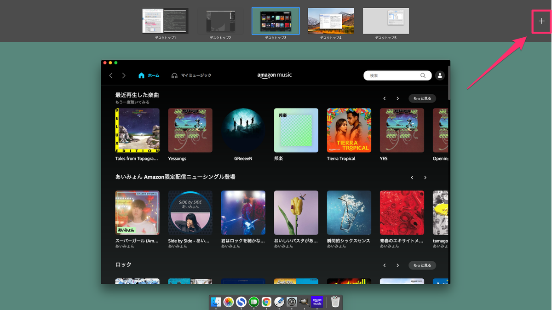Click the Amazon Music icon in the Dock
This screenshot has height=310, width=552.
tap(317, 302)
